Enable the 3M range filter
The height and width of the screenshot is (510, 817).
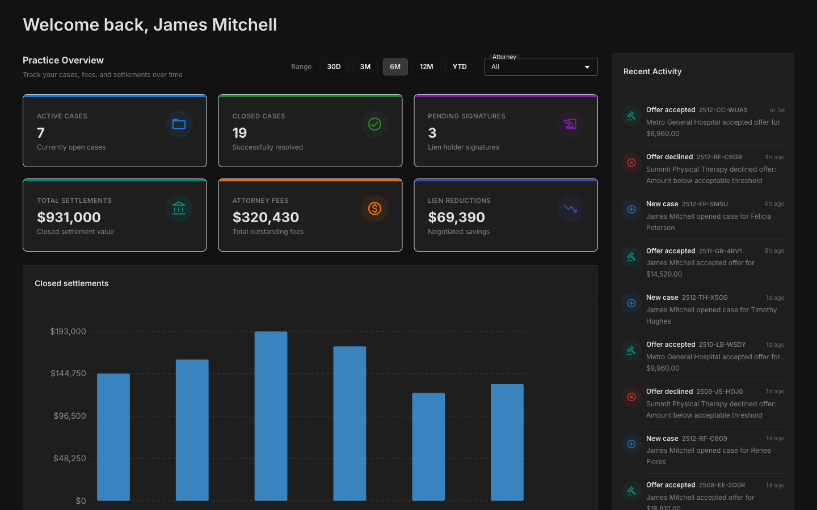[x=365, y=66]
